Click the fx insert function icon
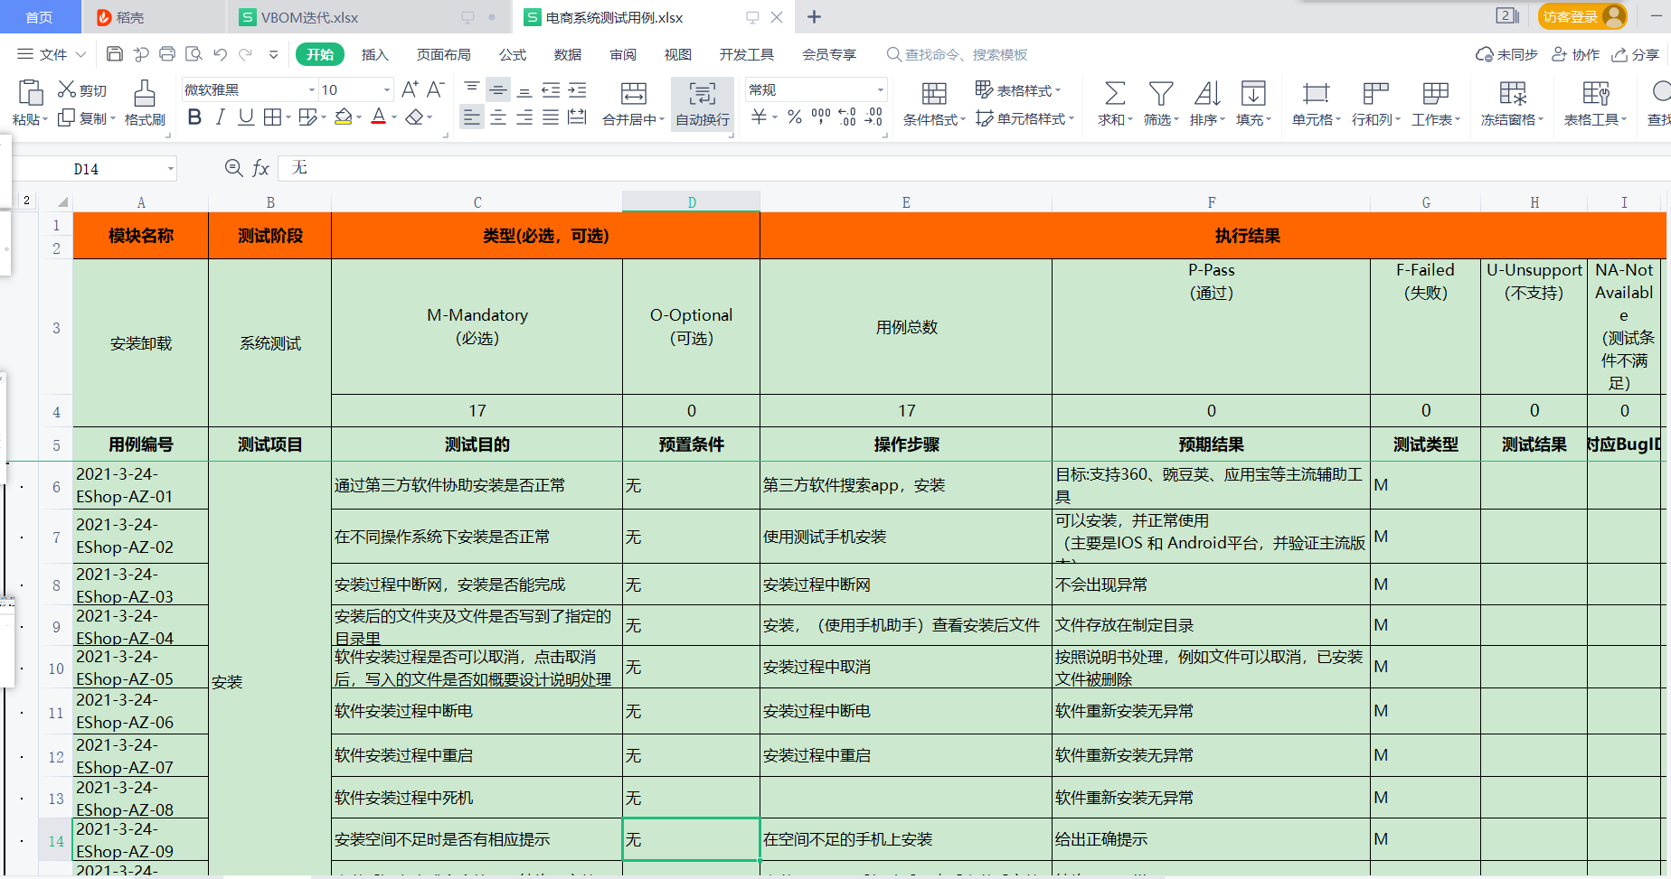The width and height of the screenshot is (1671, 879). tap(260, 168)
